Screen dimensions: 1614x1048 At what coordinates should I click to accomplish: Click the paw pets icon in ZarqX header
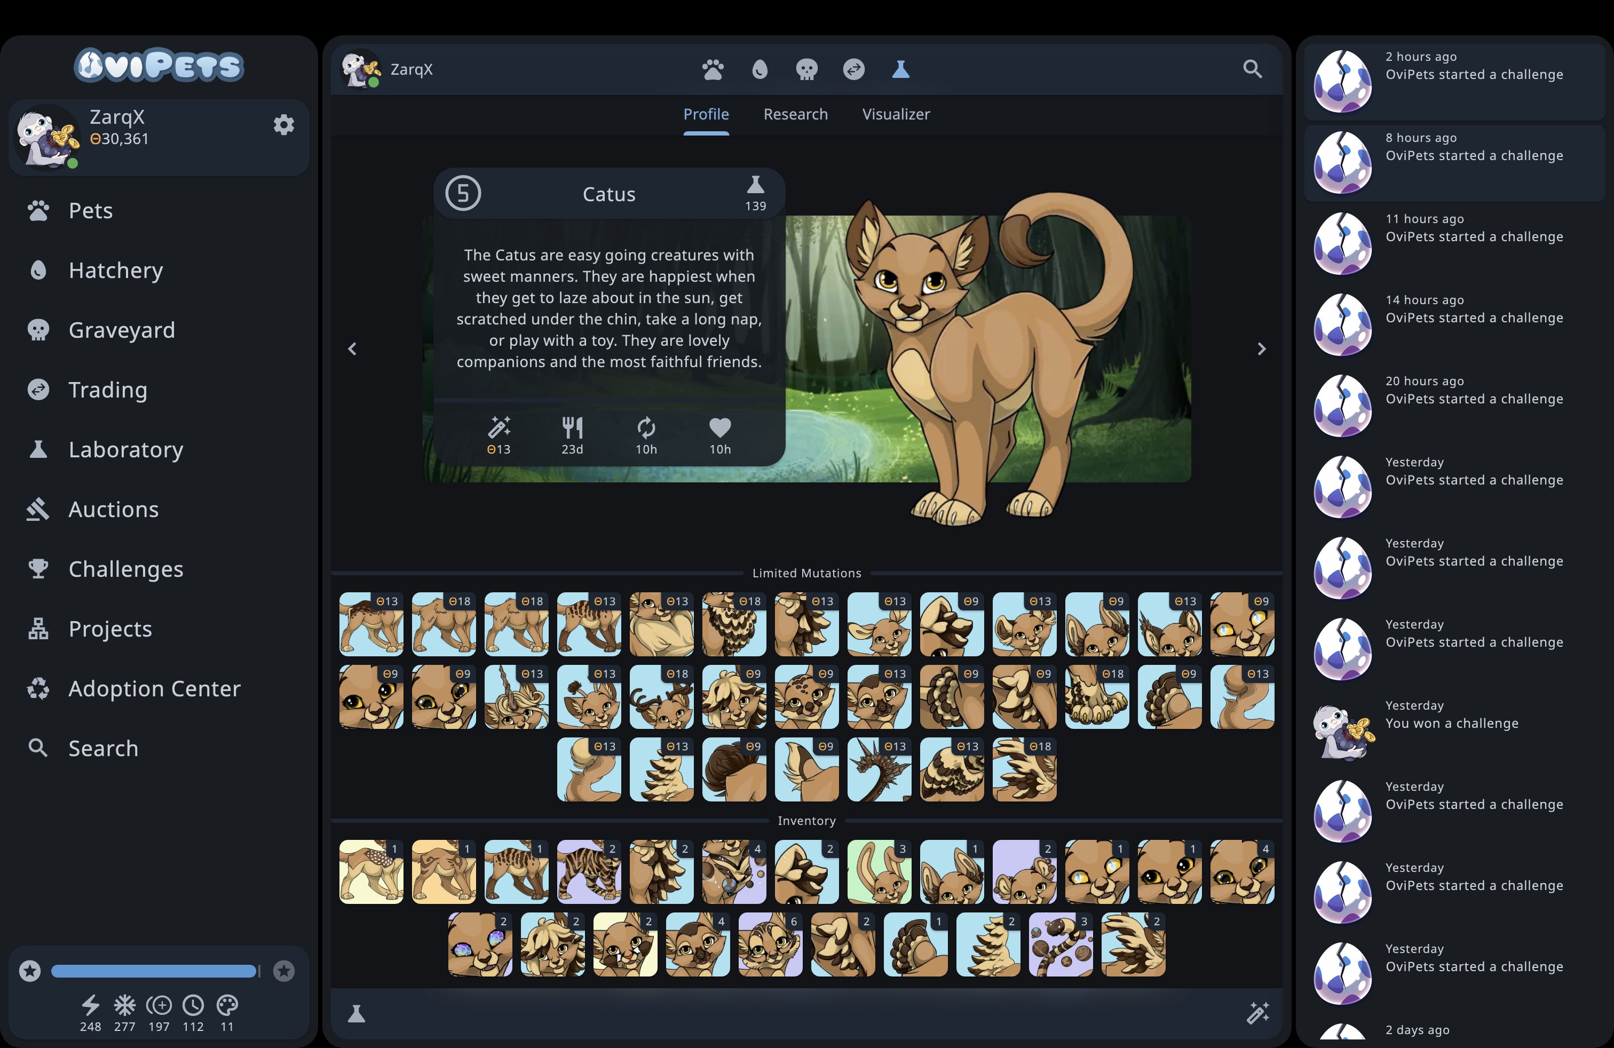click(x=713, y=69)
